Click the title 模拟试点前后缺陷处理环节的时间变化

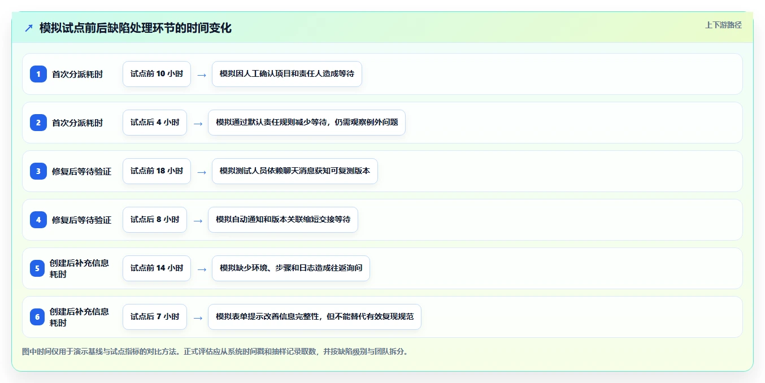click(x=136, y=28)
